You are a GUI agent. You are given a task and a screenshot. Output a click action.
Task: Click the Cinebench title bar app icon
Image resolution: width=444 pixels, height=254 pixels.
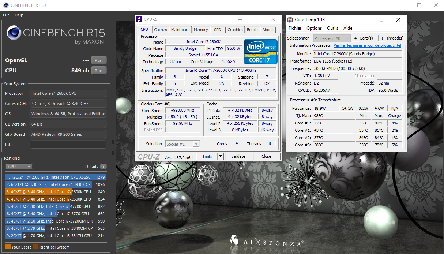tap(5, 5)
